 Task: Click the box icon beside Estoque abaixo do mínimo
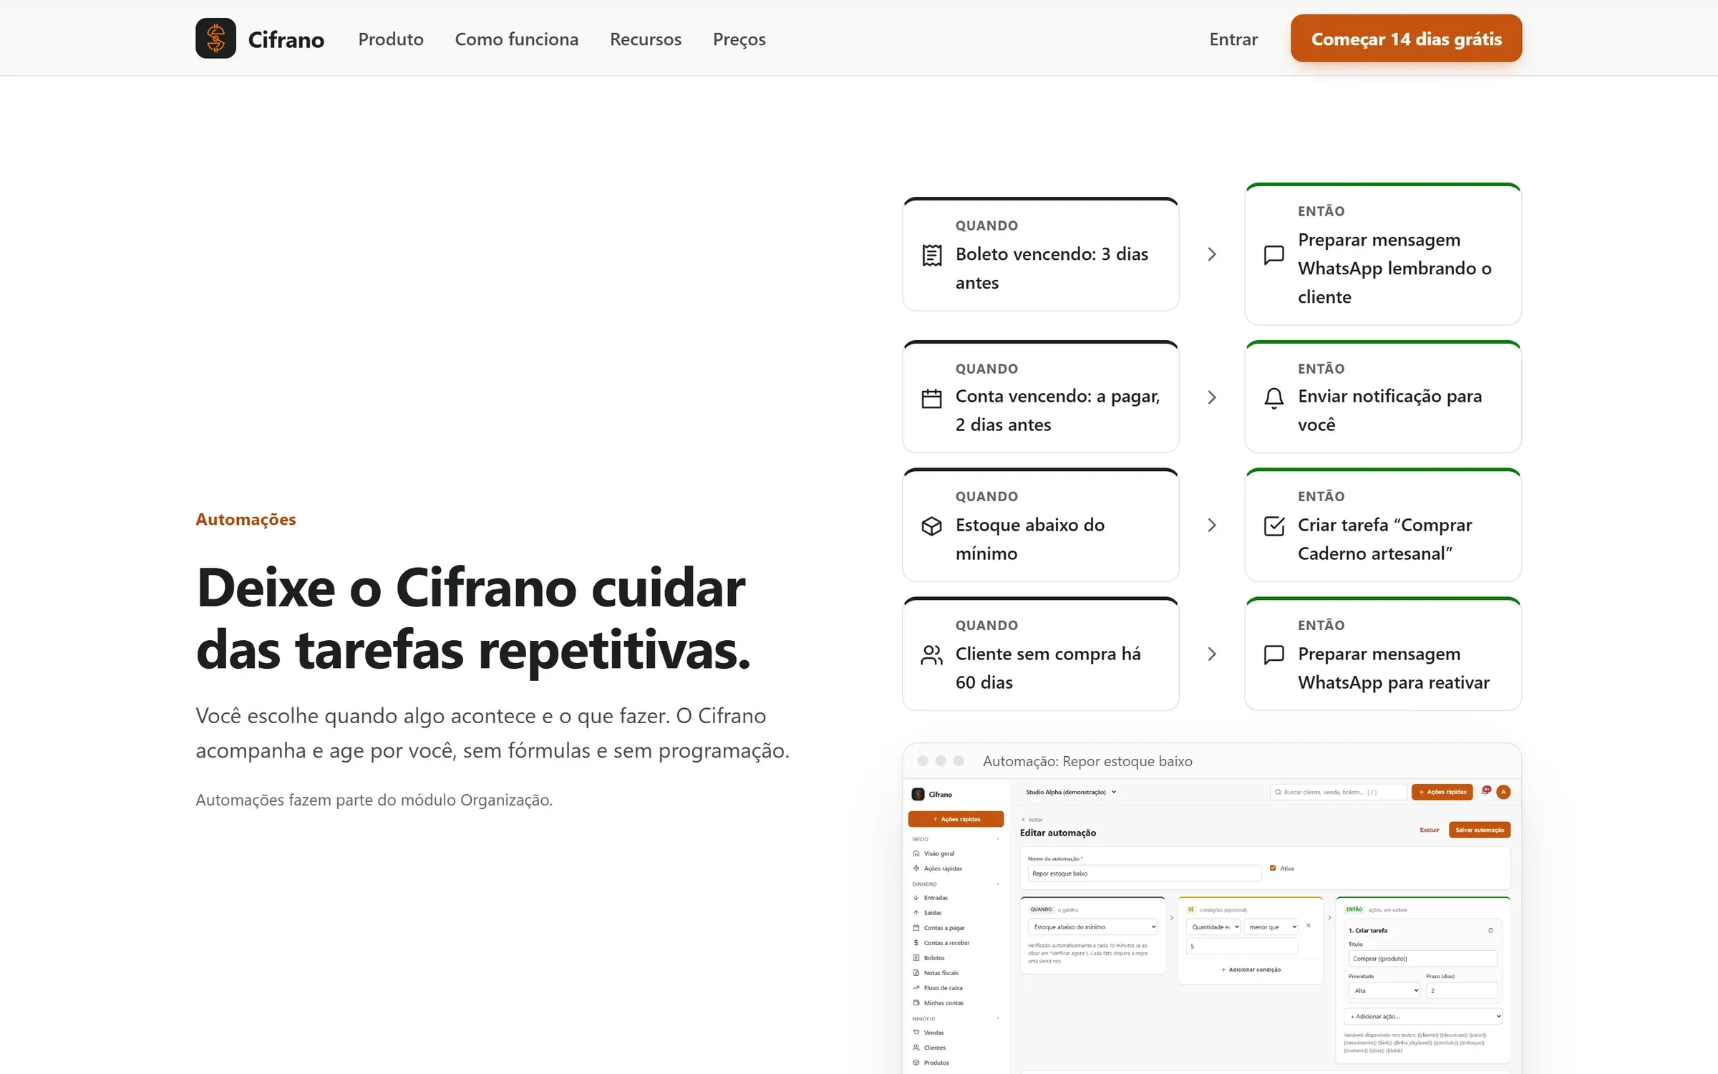click(931, 526)
